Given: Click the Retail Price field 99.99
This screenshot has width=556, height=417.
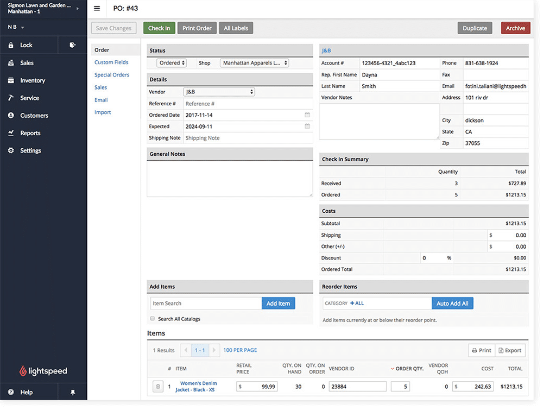Looking at the screenshot, I should point(257,387).
